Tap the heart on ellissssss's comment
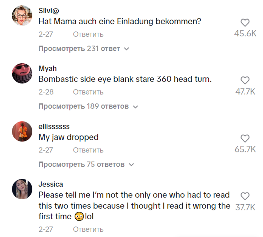Viewport: 263px width, 237px height. tap(245, 138)
